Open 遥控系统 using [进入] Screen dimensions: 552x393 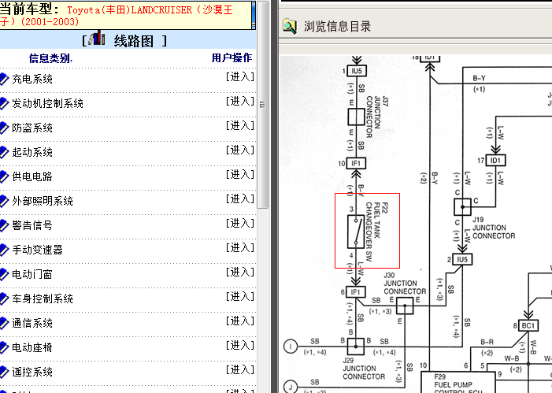239,369
